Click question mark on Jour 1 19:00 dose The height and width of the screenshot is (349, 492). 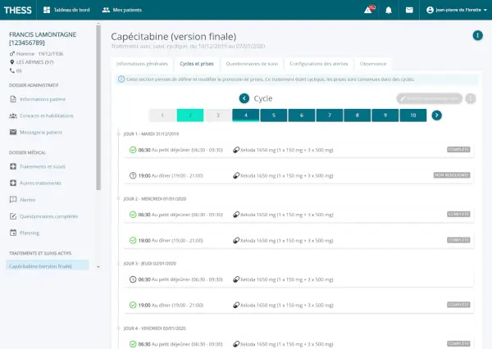[133, 175]
